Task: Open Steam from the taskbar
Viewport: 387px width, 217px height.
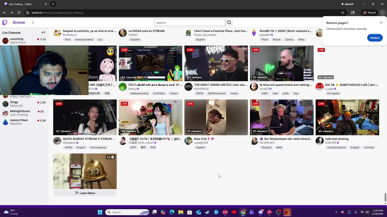Action: coord(207,212)
